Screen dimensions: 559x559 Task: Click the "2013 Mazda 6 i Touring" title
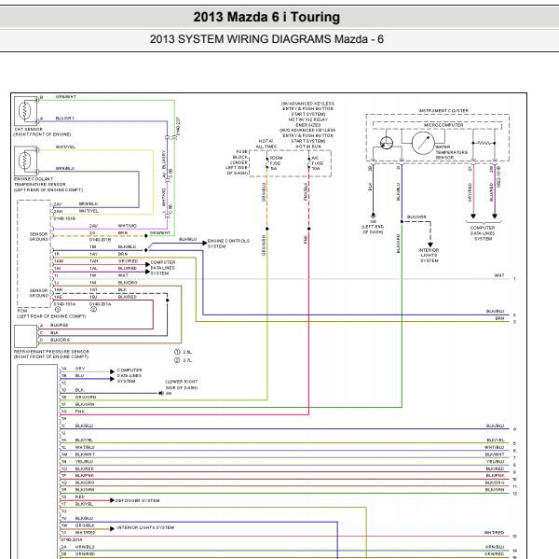[266, 17]
